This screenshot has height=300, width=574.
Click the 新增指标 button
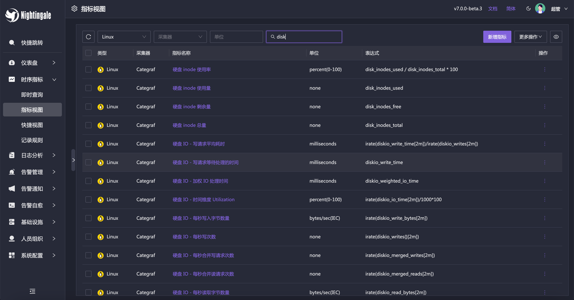tap(497, 37)
